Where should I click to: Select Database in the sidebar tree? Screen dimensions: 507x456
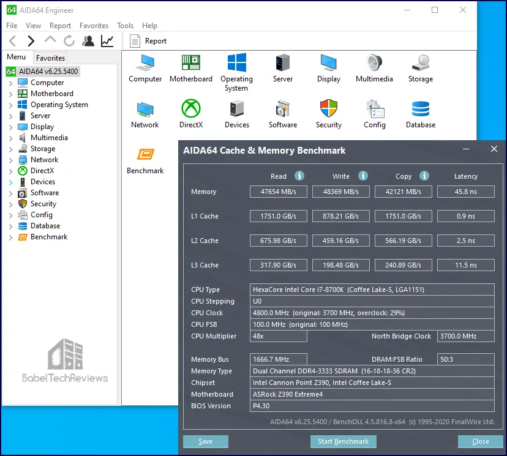[45, 226]
